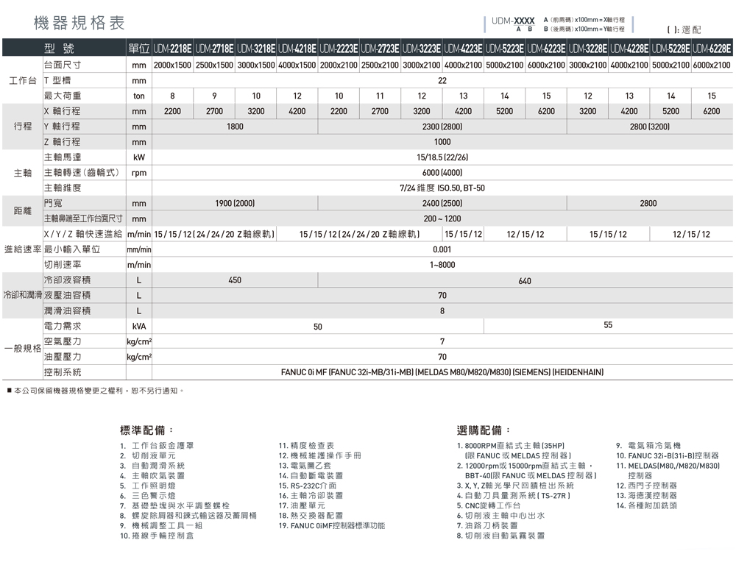Click the UDM-3218E column header
736x565 pixels.
coord(256,49)
